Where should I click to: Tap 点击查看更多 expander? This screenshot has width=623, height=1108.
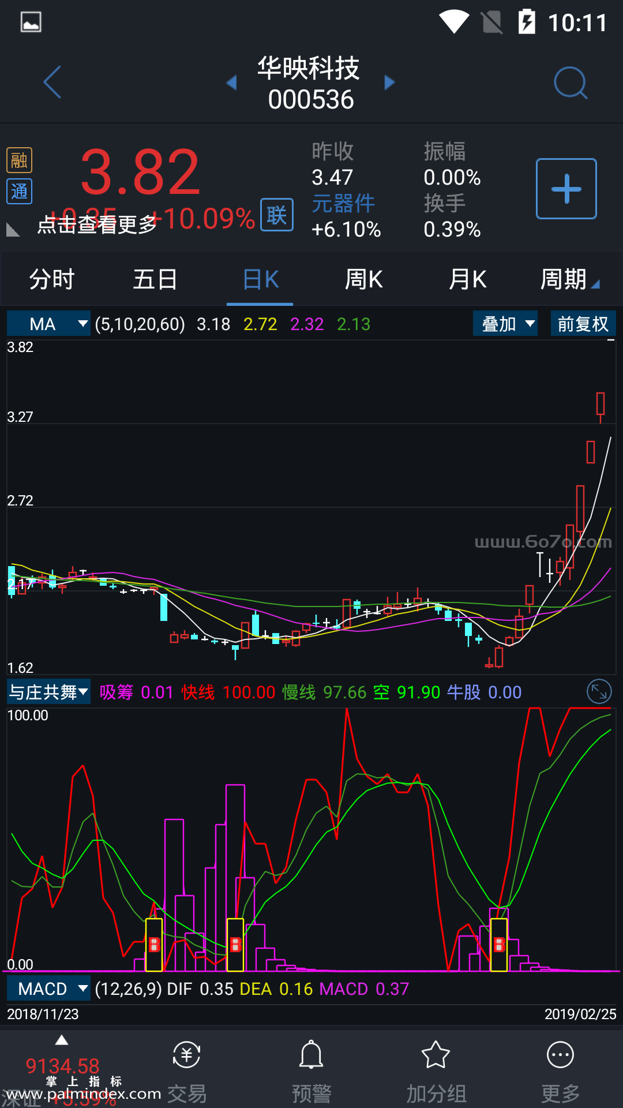coord(97,224)
